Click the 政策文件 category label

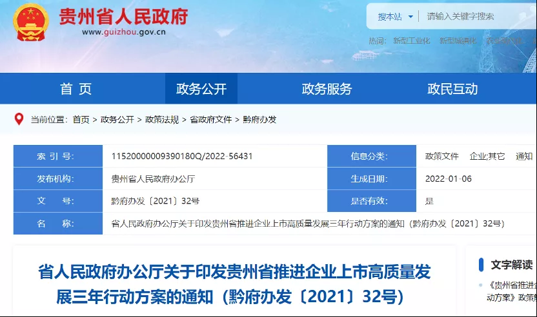(441, 157)
